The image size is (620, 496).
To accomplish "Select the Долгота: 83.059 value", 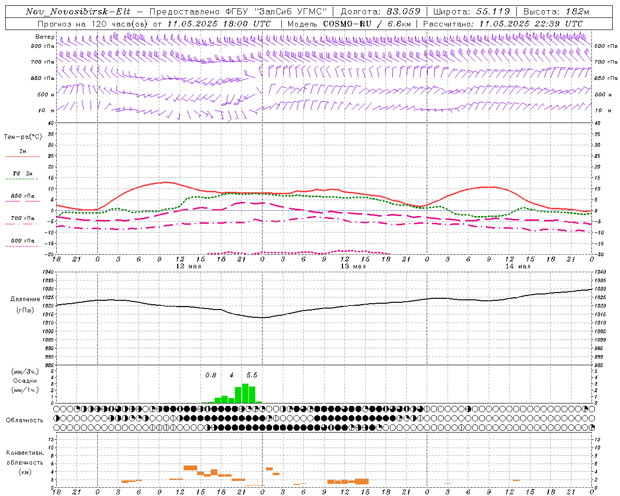I will [381, 12].
